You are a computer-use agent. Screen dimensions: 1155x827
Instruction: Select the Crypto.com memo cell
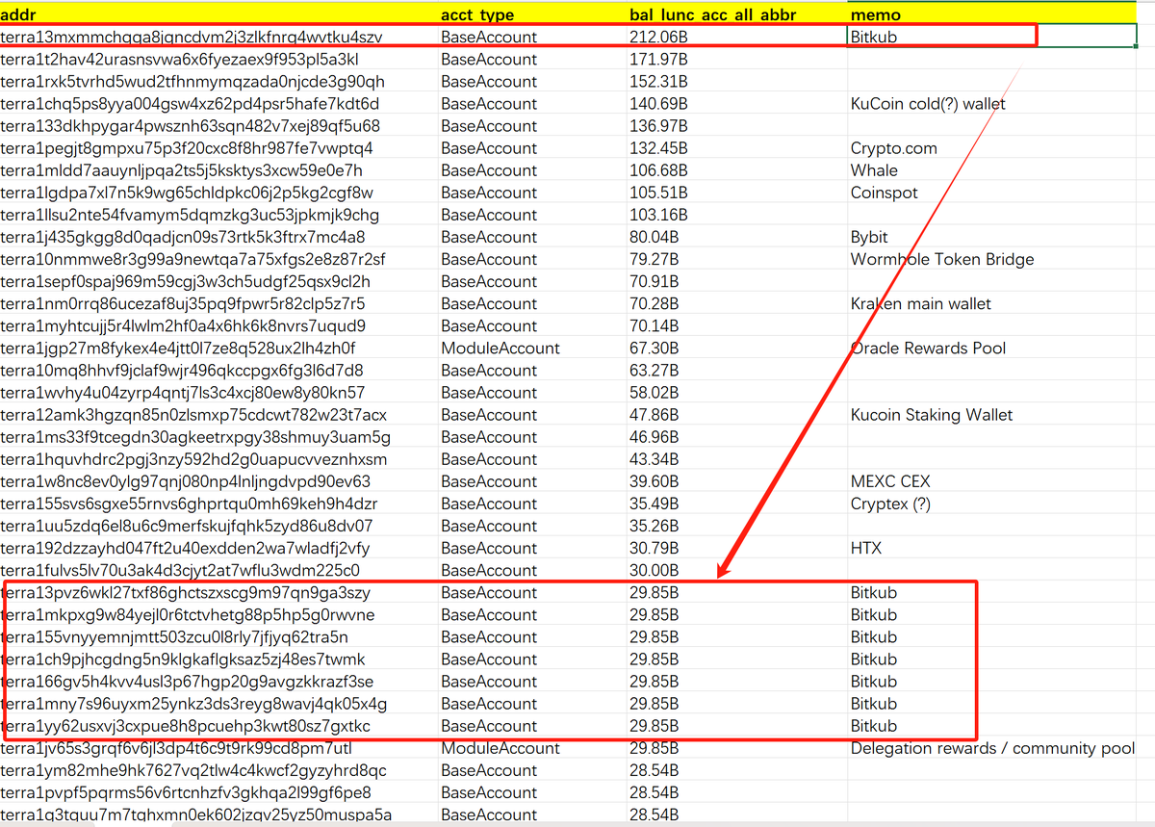(991, 147)
